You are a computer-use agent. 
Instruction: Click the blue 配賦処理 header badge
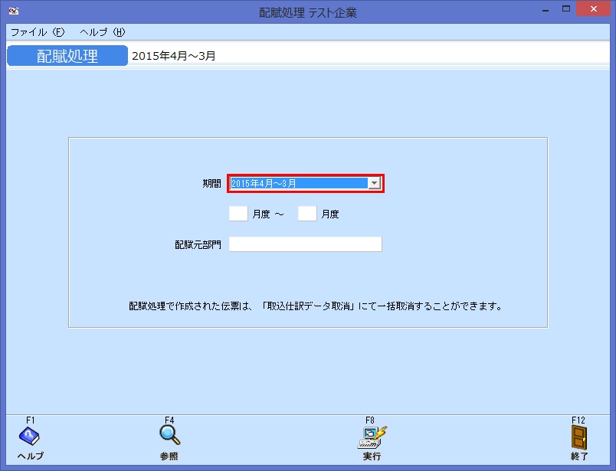click(x=67, y=55)
